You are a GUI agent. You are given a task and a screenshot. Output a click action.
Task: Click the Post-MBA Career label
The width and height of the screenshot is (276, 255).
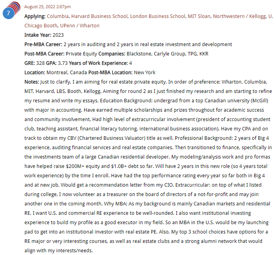click(x=44, y=53)
